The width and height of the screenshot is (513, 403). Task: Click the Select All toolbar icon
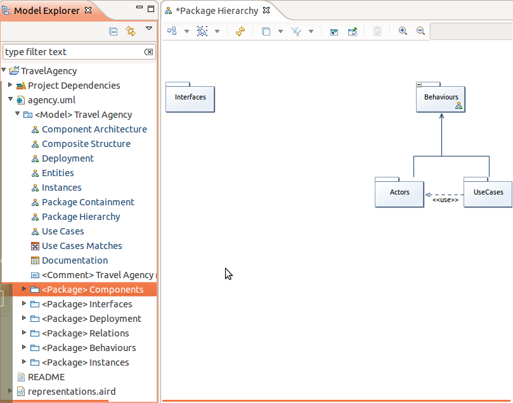pos(202,31)
